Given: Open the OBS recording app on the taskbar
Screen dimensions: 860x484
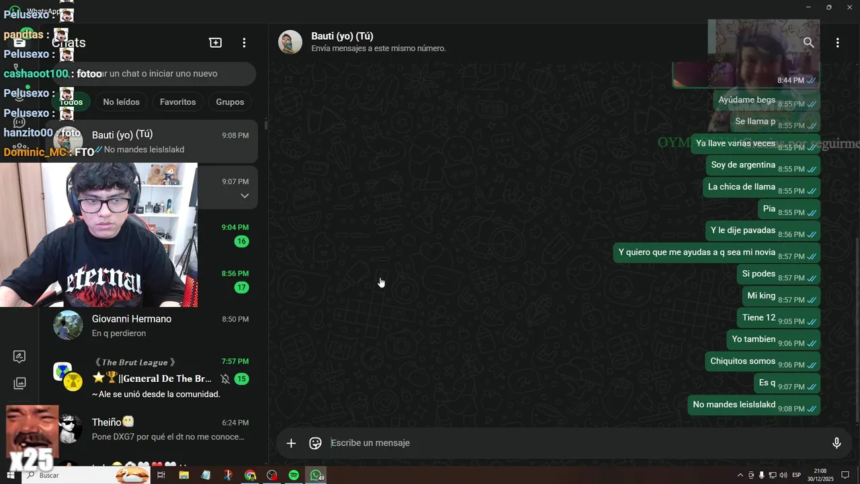Looking at the screenshot, I should coord(271,475).
